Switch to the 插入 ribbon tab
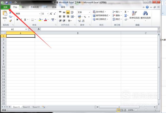 (24, 7)
